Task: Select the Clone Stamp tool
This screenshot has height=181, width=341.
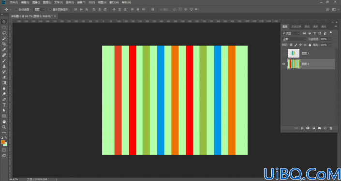Action: 4,66
